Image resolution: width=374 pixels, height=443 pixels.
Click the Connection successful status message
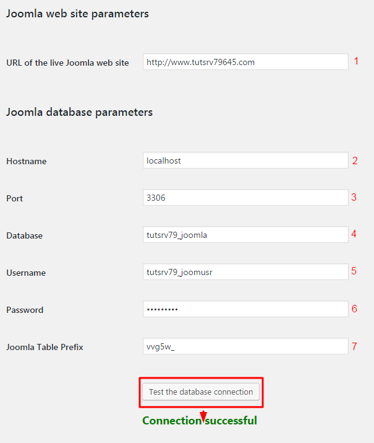tap(200, 421)
